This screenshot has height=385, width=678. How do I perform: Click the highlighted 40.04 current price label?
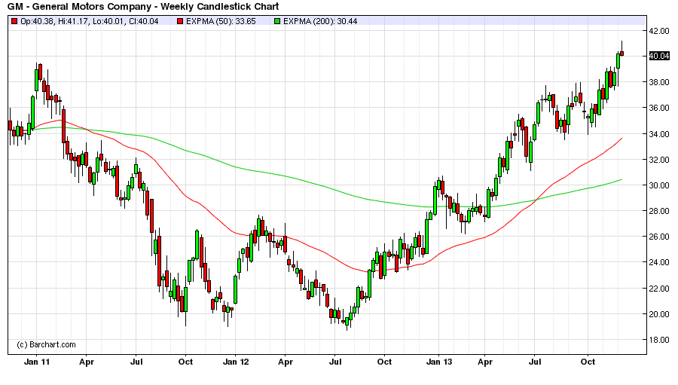pyautogui.click(x=659, y=56)
